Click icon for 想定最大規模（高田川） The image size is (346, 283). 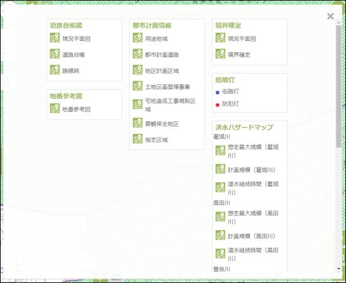(220, 216)
